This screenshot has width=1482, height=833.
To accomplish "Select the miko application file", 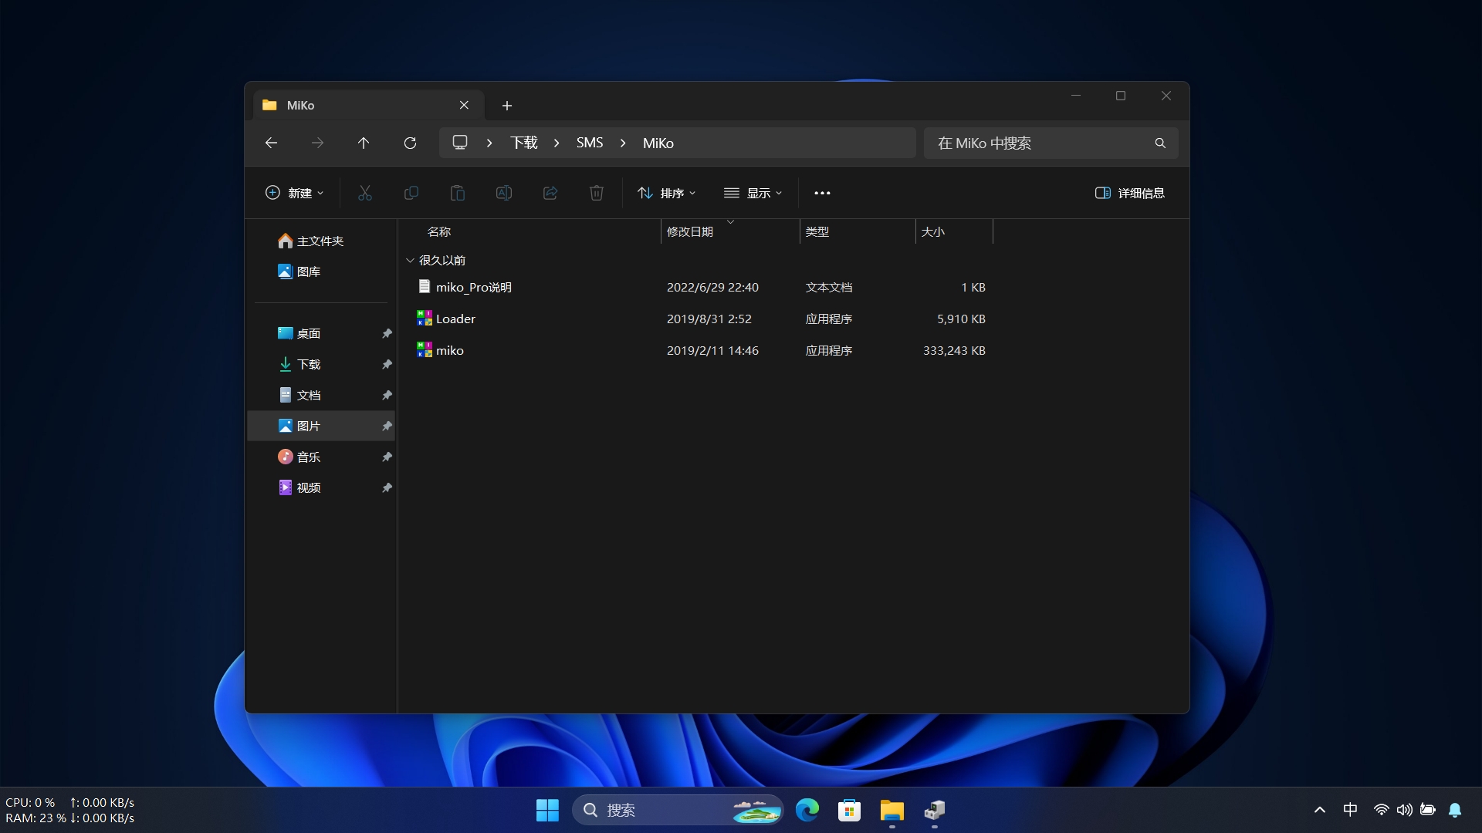I will tap(449, 351).
